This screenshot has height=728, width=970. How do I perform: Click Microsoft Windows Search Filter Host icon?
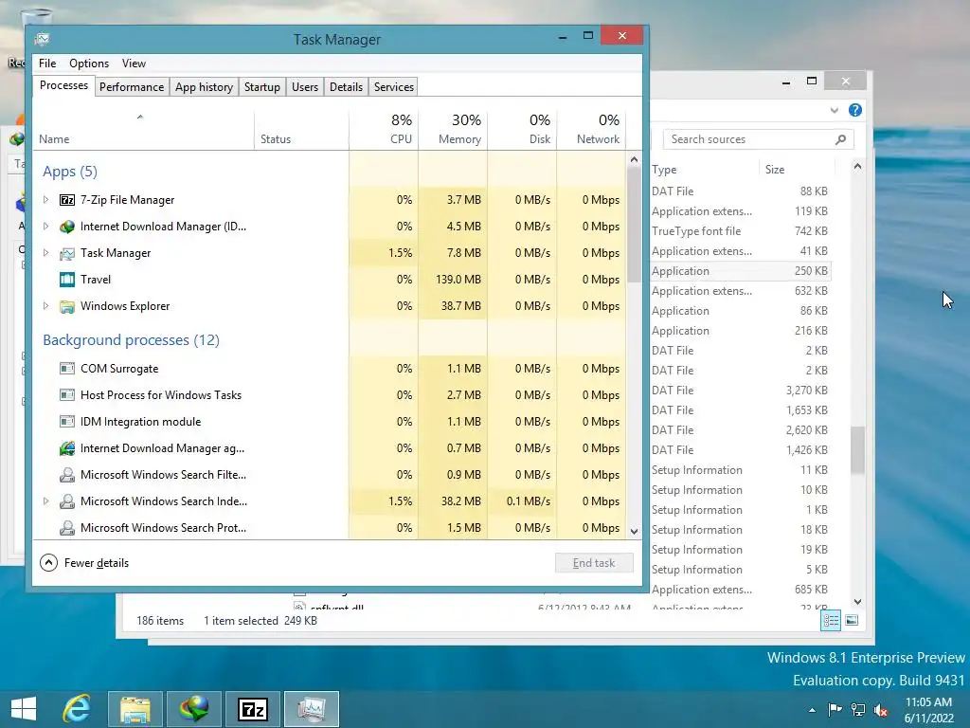[x=67, y=475]
